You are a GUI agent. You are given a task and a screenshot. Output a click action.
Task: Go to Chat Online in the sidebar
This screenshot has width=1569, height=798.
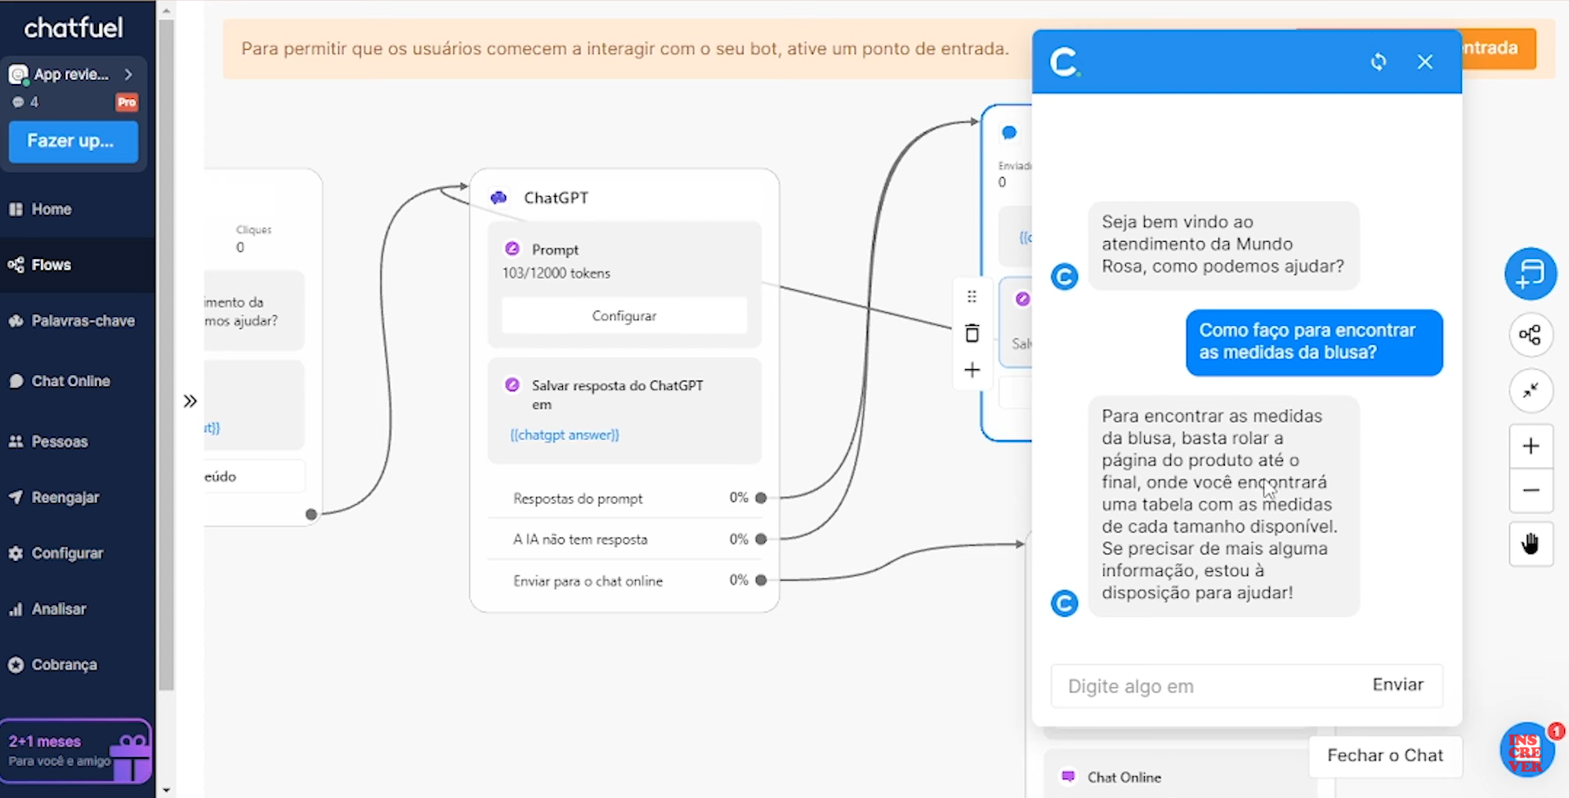(x=70, y=381)
